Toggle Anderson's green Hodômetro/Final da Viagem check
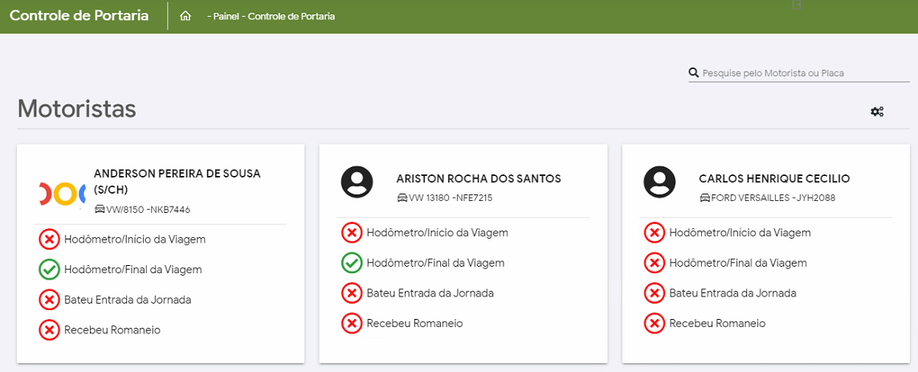The width and height of the screenshot is (918, 372). click(x=49, y=270)
